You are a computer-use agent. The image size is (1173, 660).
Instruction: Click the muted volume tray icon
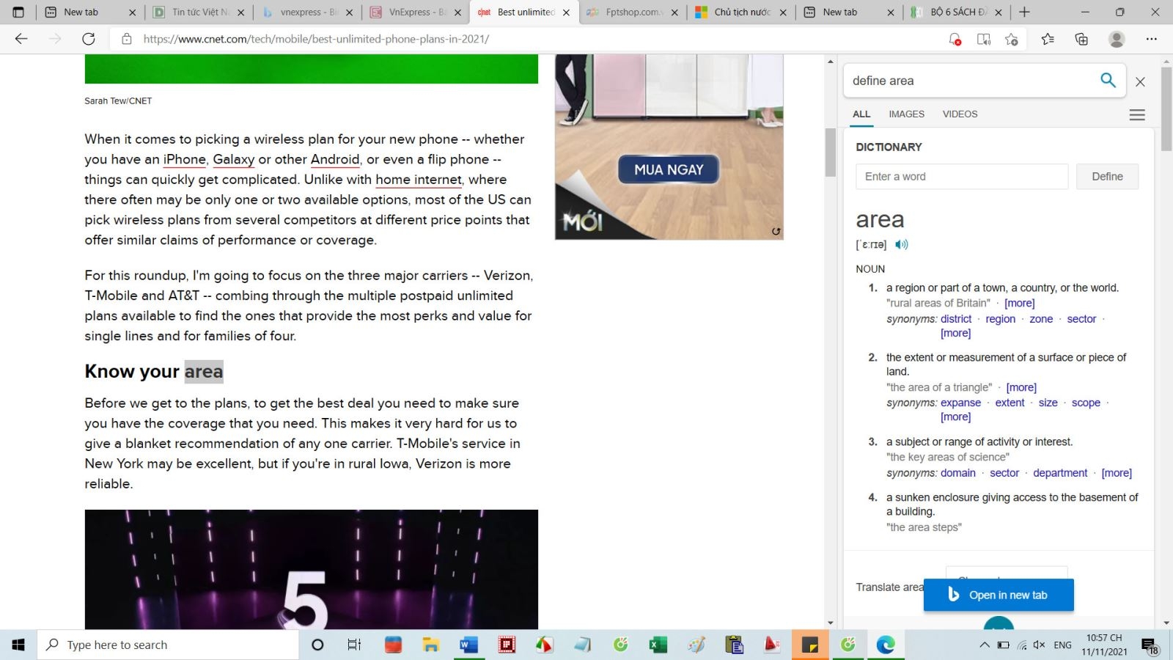1039,645
